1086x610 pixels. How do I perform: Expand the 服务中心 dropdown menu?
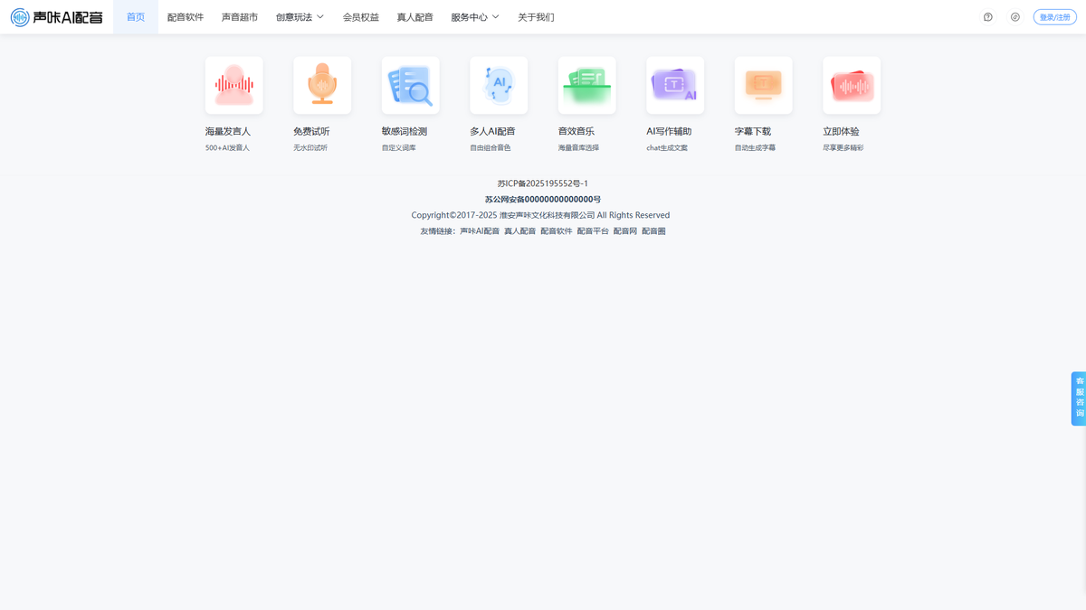(475, 17)
